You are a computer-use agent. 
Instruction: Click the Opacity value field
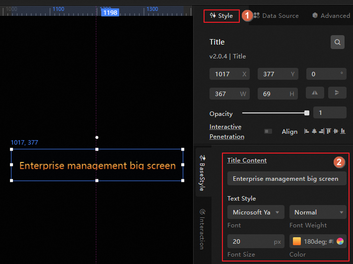tap(330, 112)
